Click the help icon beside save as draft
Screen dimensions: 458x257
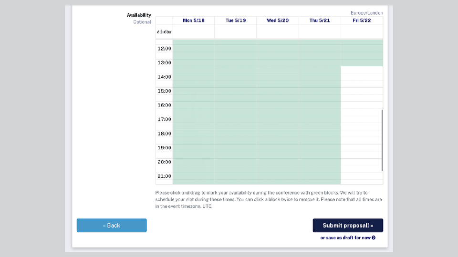374,237
